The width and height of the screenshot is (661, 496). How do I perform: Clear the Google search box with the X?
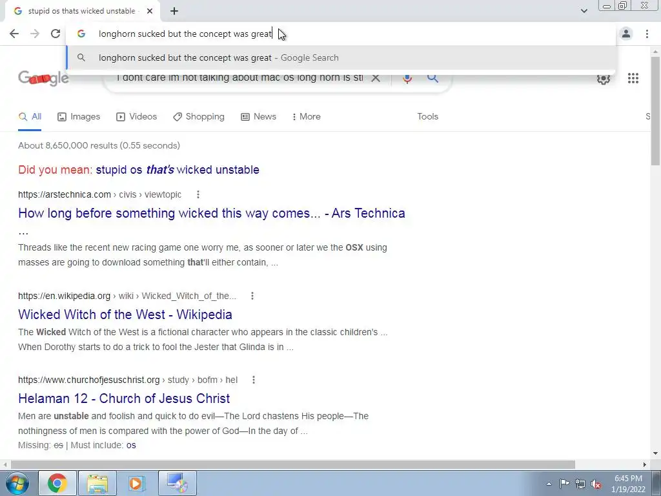tap(375, 78)
